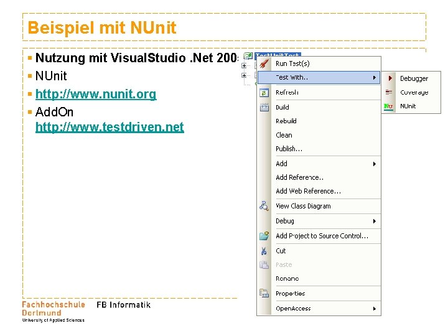Select the highlighted TestUnitTest tree node
This screenshot has width=448, height=336.
[278, 55]
